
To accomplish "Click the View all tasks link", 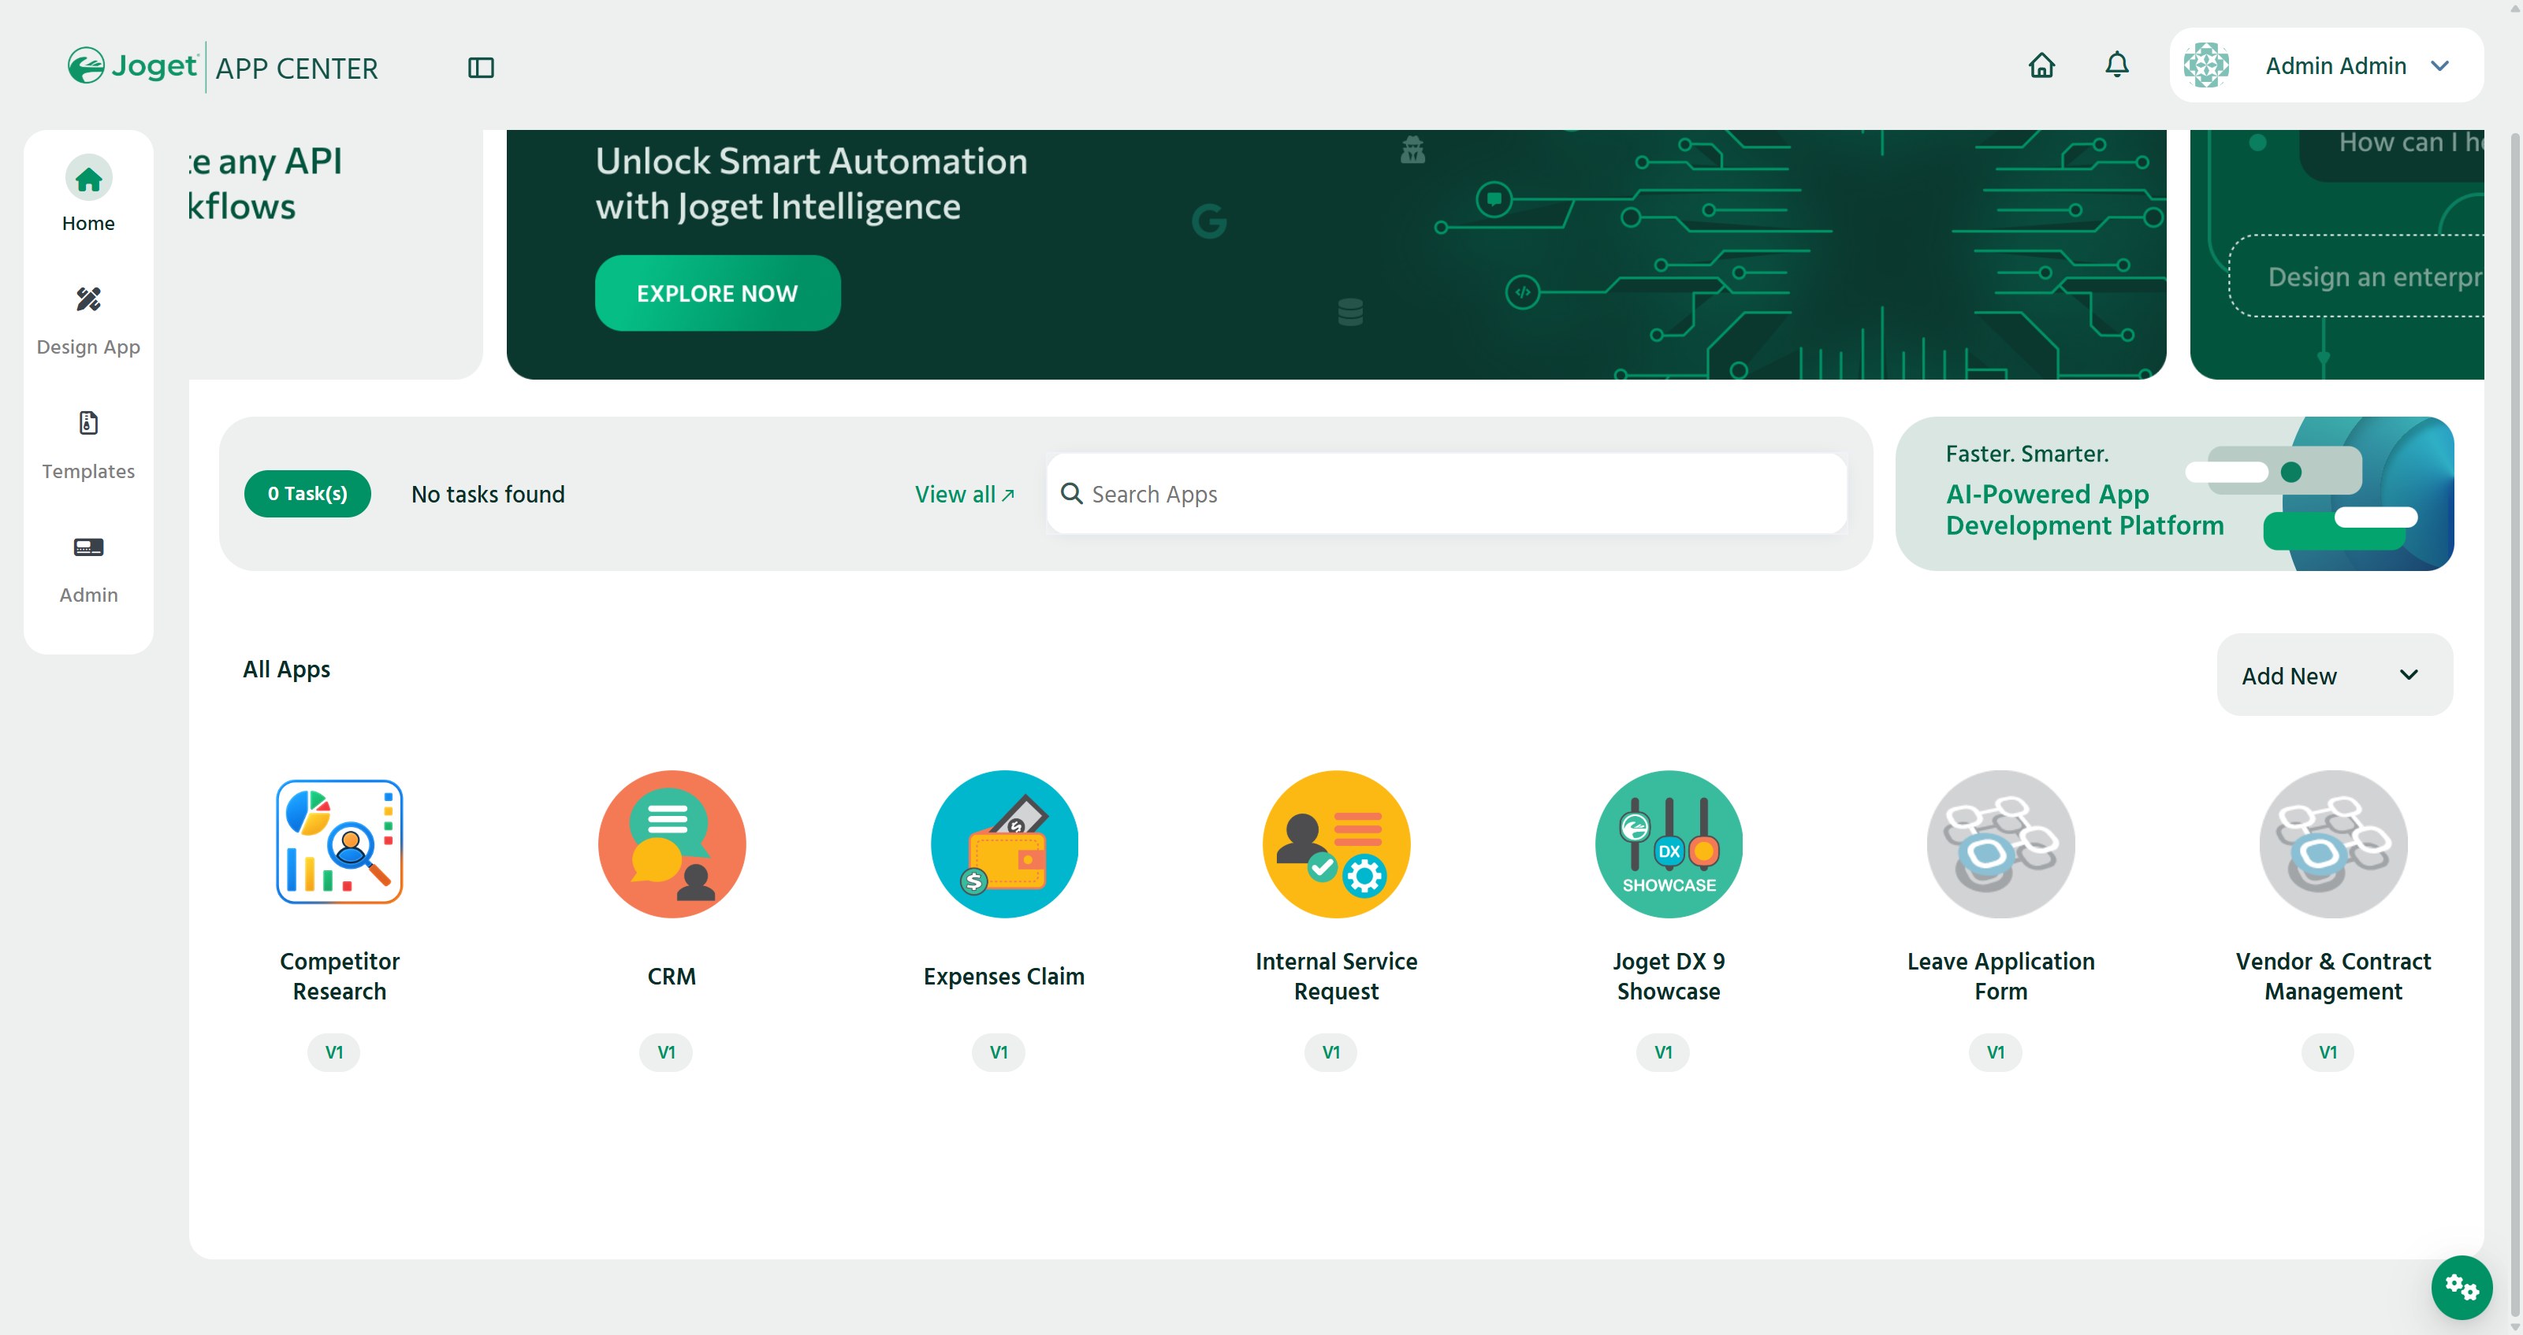I will click(964, 495).
